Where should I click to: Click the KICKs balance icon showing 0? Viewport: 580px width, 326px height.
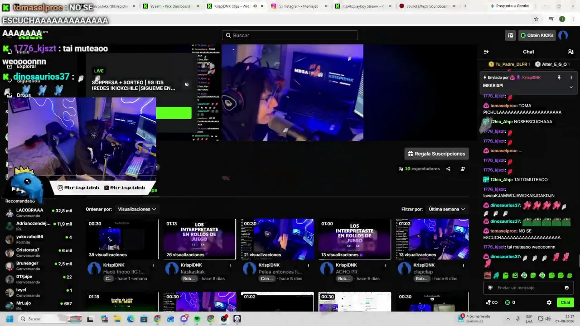(510, 302)
